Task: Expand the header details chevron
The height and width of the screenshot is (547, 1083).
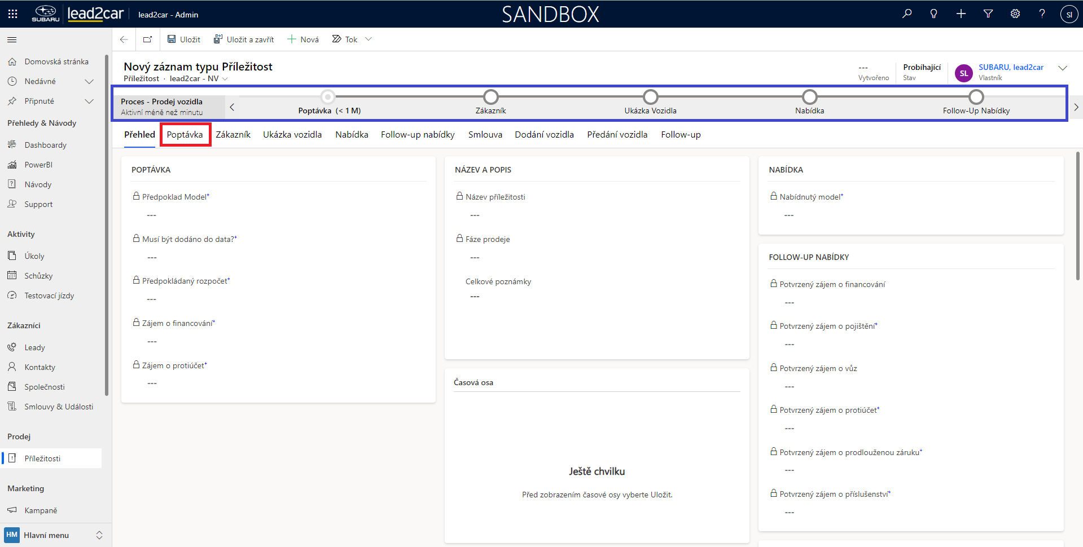Action: [x=1063, y=68]
